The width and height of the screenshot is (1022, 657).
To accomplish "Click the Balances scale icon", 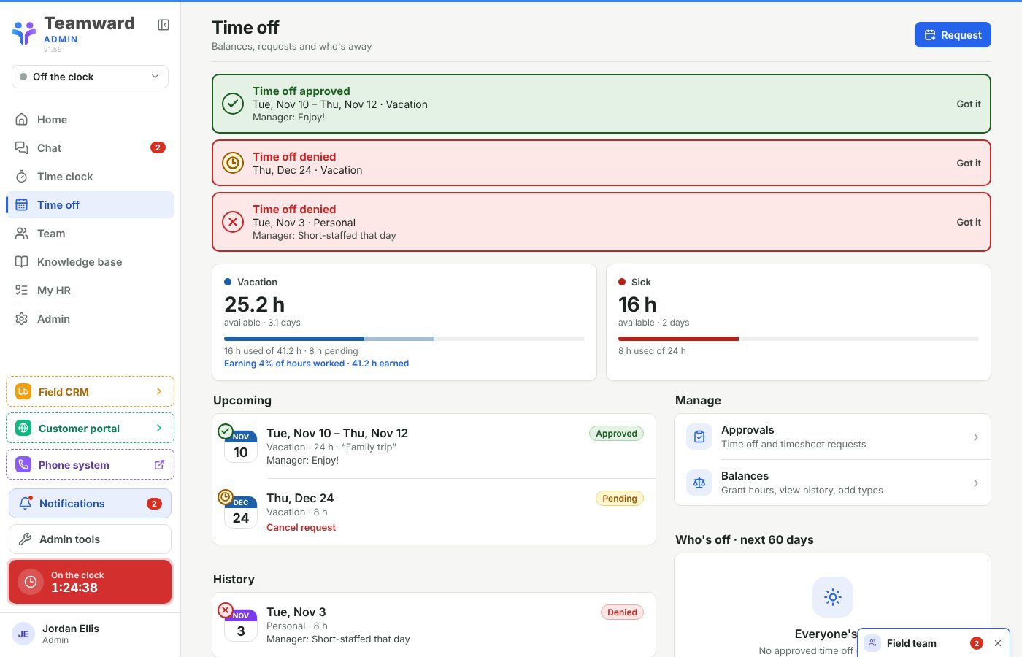I will point(699,483).
